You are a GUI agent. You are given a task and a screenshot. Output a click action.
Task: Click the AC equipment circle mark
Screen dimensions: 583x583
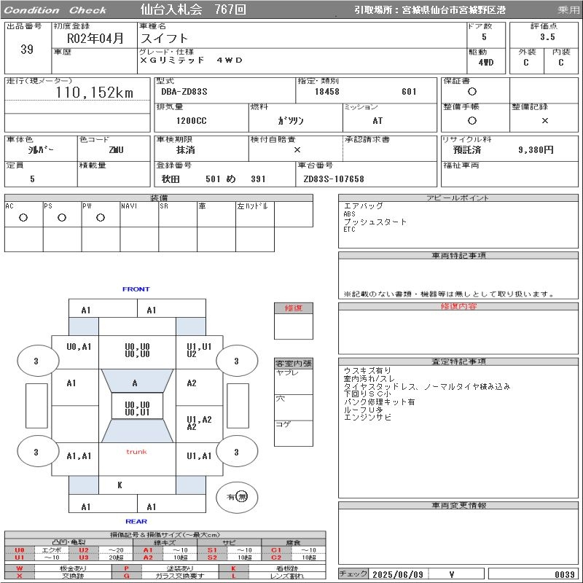[23, 218]
